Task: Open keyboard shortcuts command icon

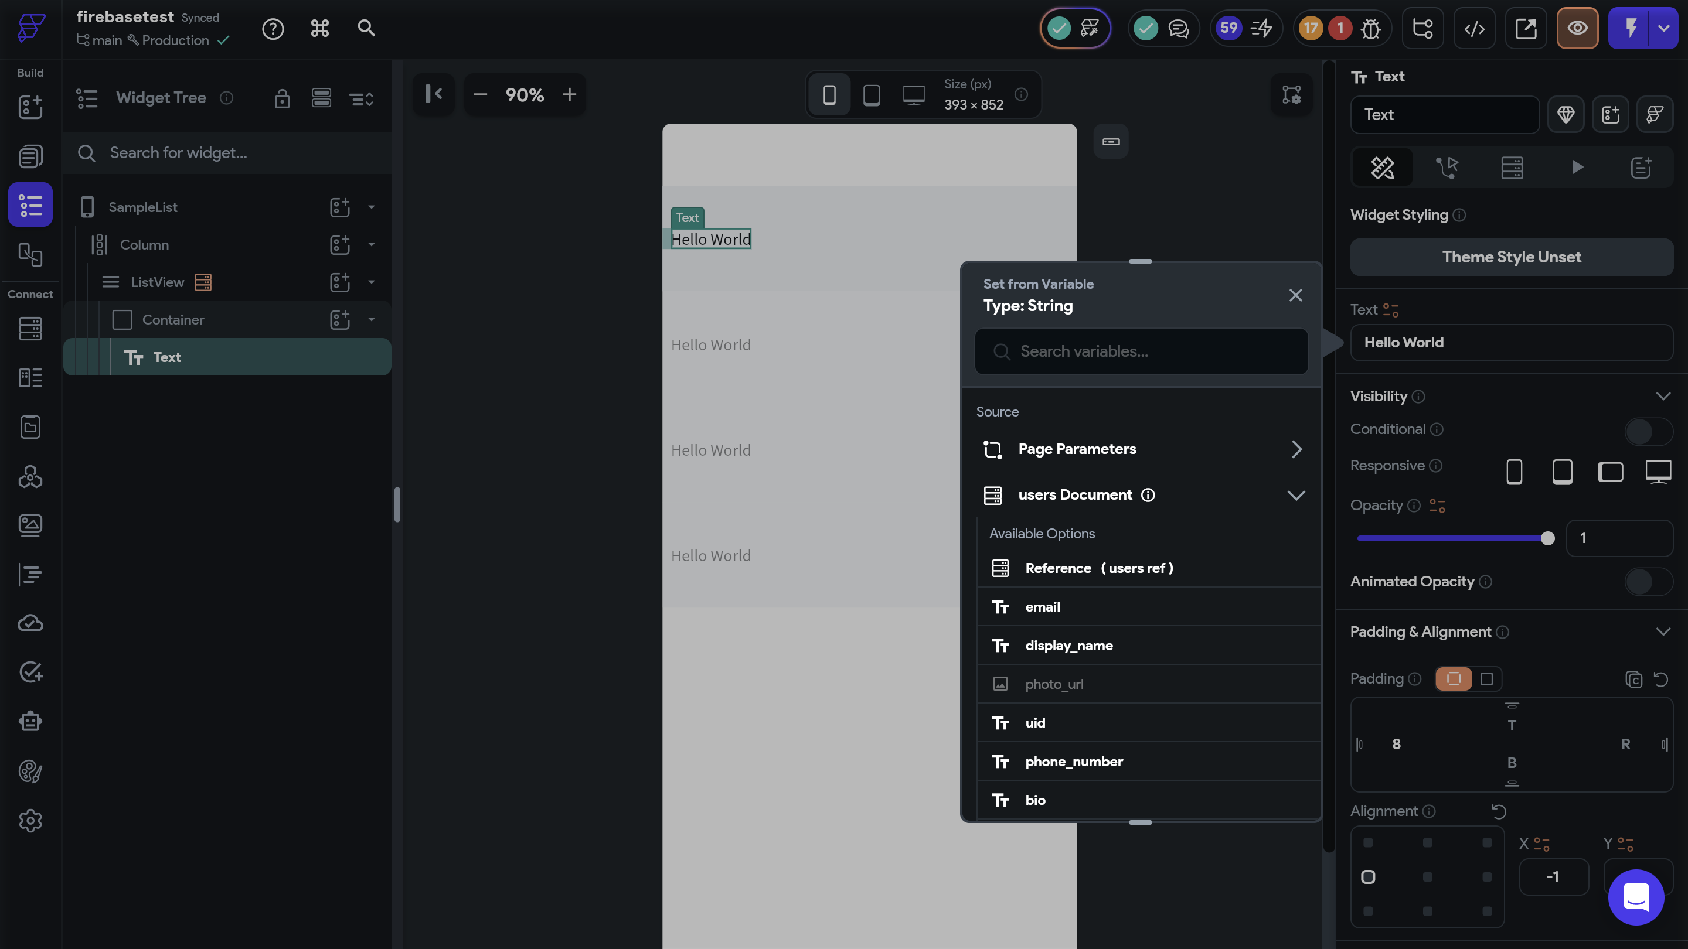Action: (320, 28)
